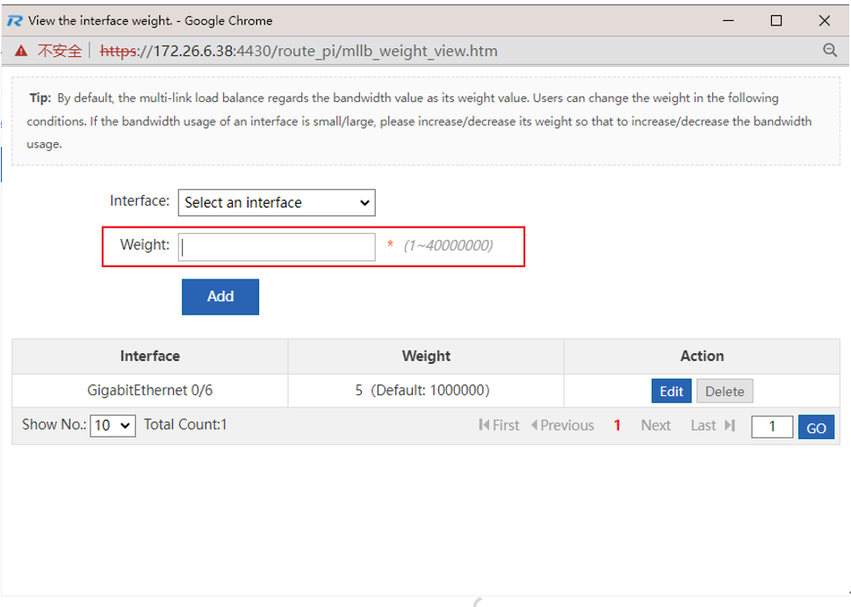Go to the Previous page
Screen dimensions: 851x607
[563, 425]
